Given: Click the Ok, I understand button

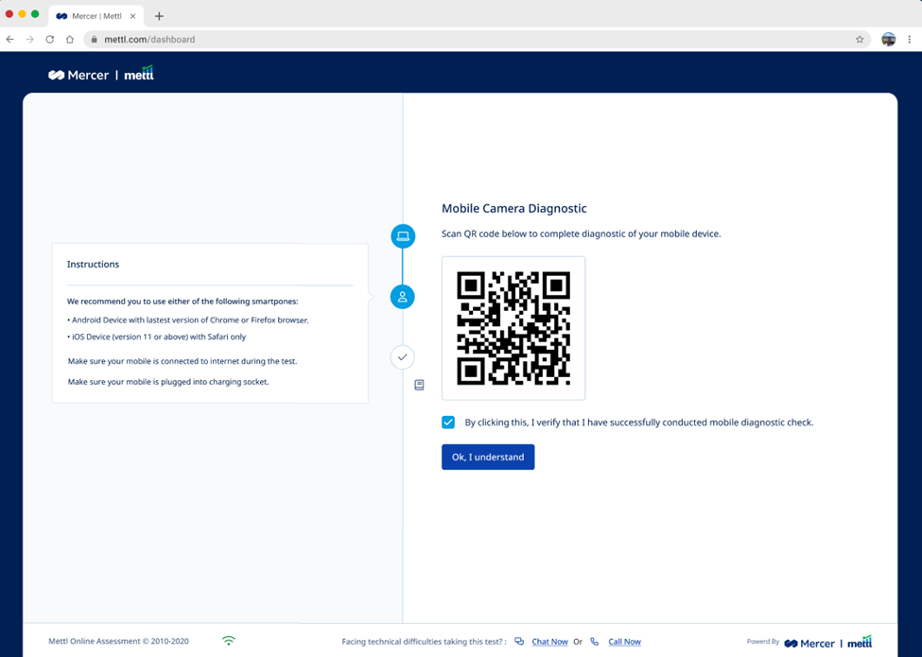Looking at the screenshot, I should [488, 457].
